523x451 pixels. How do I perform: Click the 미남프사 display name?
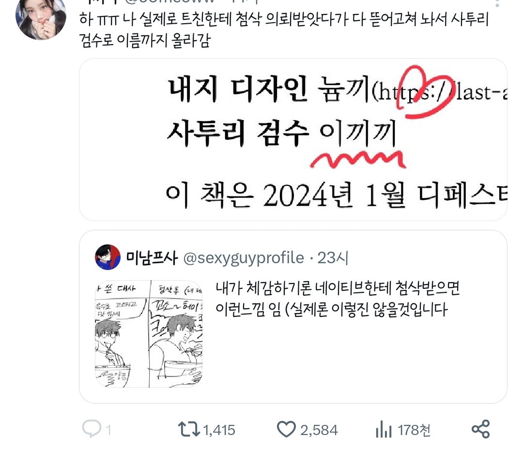click(x=152, y=257)
